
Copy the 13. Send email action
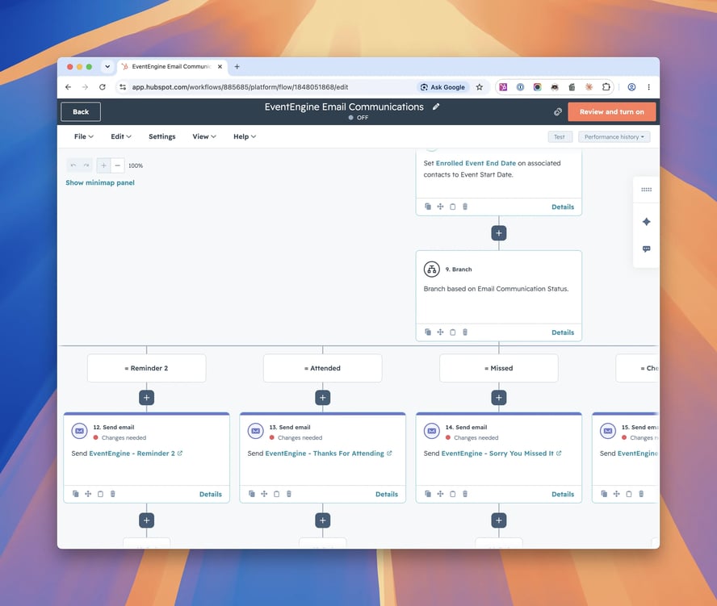tap(251, 494)
